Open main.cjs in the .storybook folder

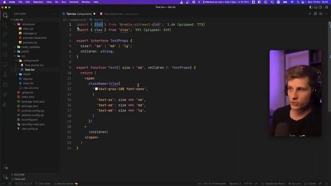tap(28, 29)
